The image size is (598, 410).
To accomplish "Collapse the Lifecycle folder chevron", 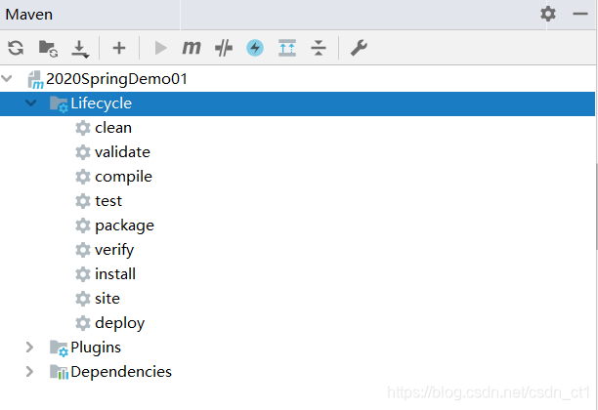I will pos(31,102).
